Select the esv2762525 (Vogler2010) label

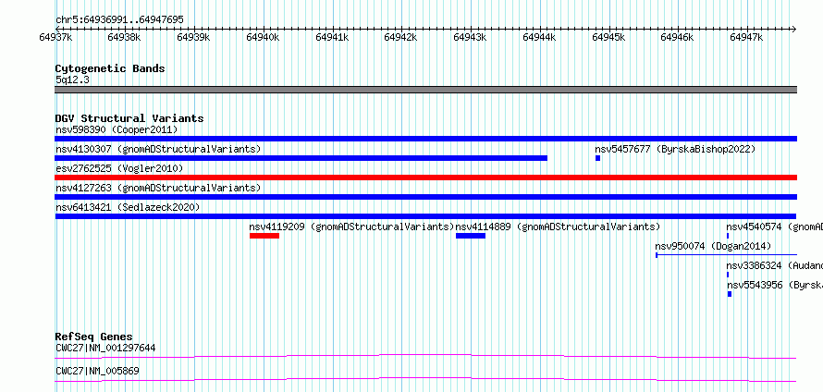click(119, 168)
